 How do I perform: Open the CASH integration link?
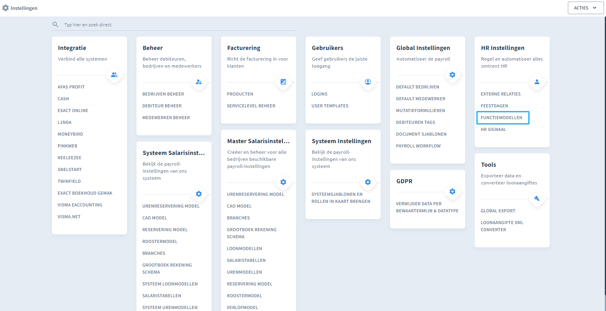click(x=63, y=99)
